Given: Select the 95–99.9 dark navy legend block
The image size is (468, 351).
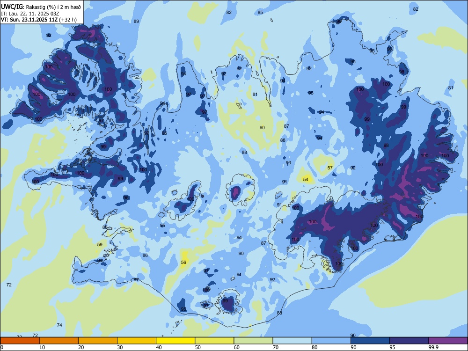Looking at the screenshot, I should (409, 341).
